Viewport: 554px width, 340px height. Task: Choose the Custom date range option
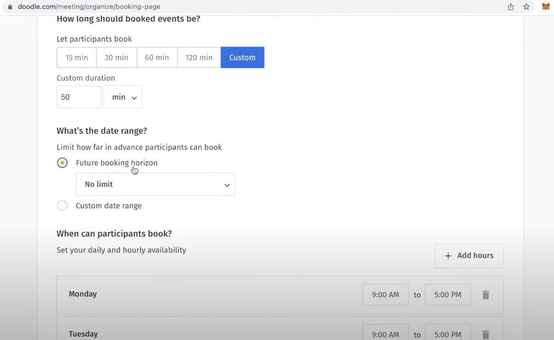(x=62, y=206)
